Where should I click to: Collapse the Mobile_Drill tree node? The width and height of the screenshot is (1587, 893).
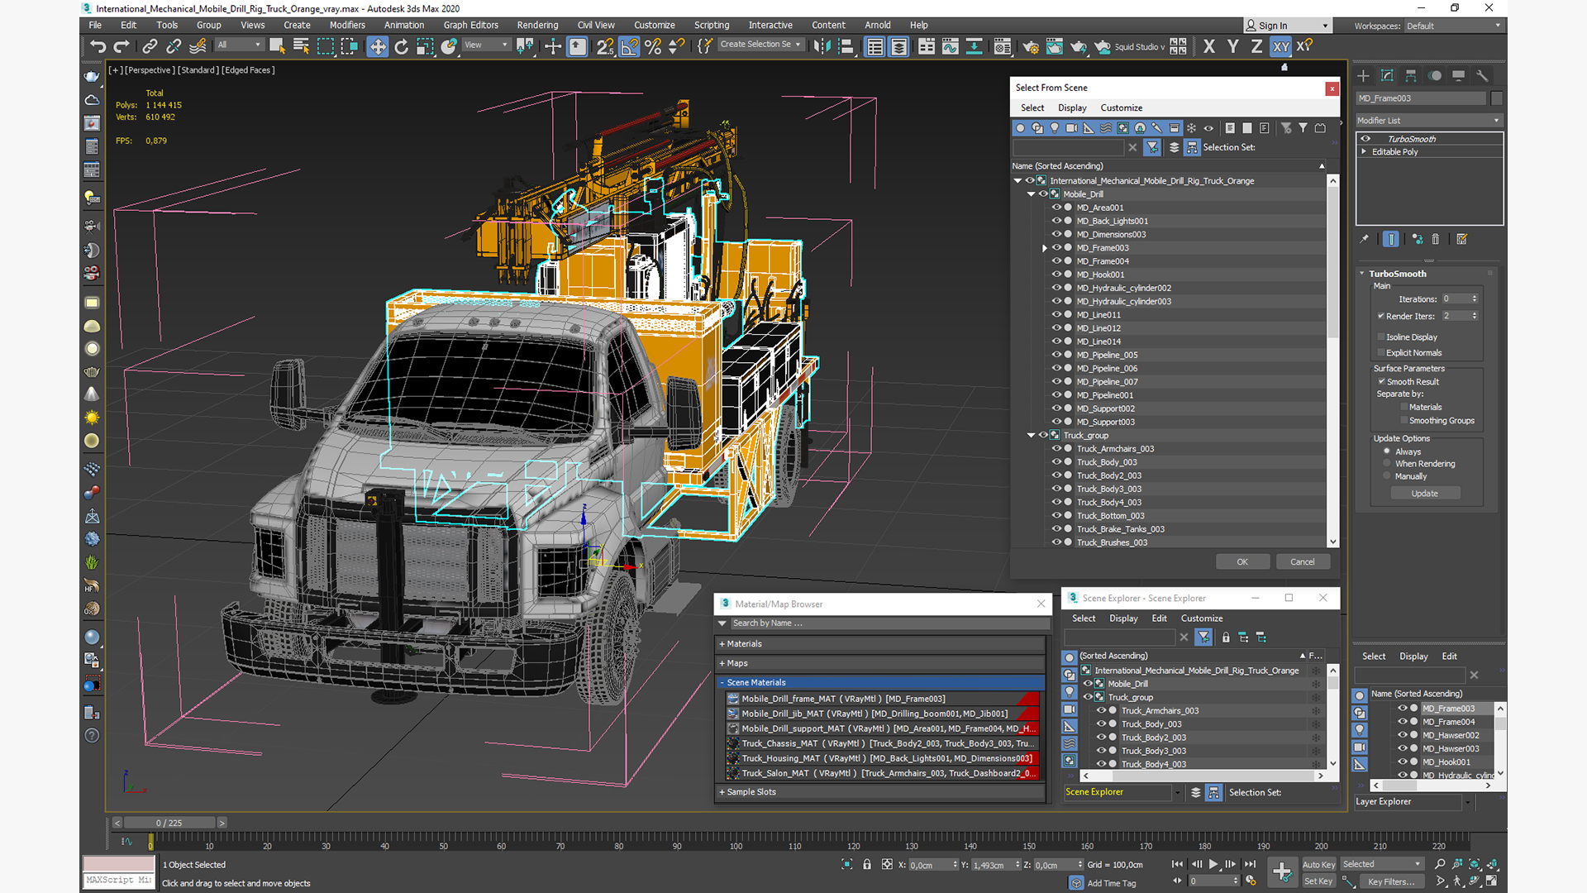(1032, 194)
